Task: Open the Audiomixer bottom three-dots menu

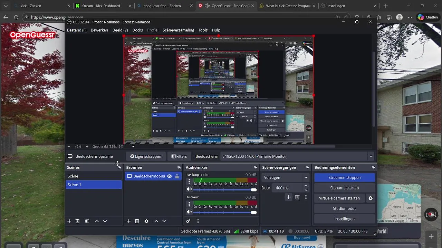Action: pos(198,221)
